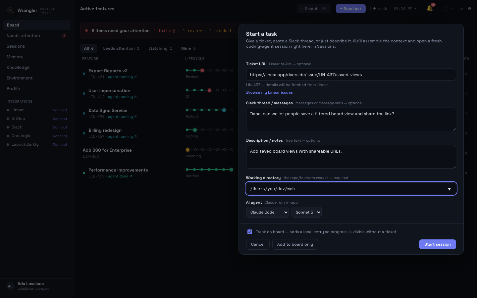477x298 pixels.
Task: Click the red Review stage dot for Export Reports v2
Action: click(x=202, y=70)
